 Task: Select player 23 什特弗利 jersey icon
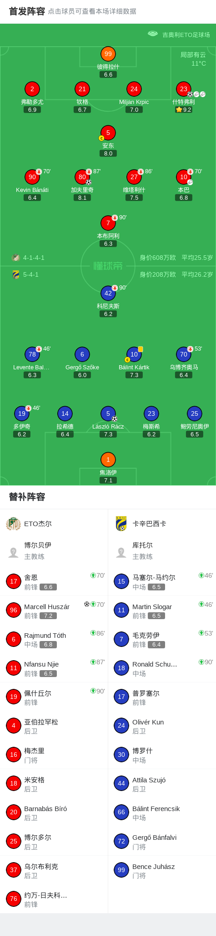click(x=184, y=89)
